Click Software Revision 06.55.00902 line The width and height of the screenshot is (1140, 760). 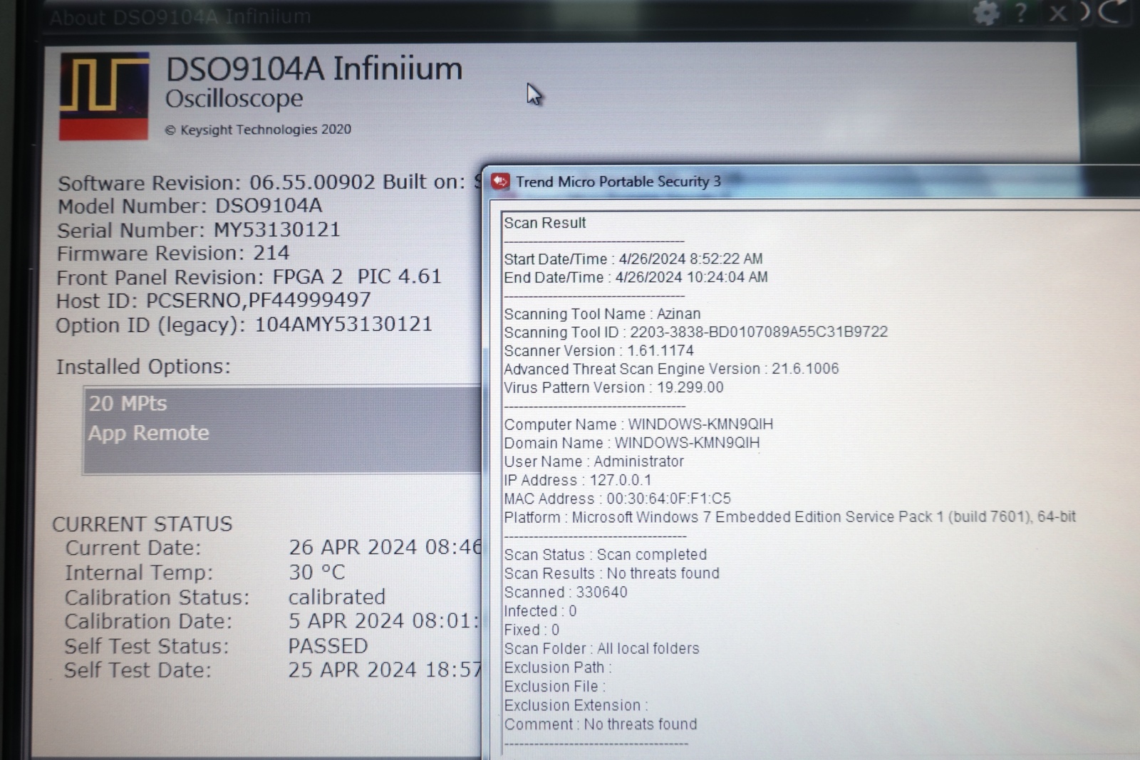pyautogui.click(x=269, y=182)
